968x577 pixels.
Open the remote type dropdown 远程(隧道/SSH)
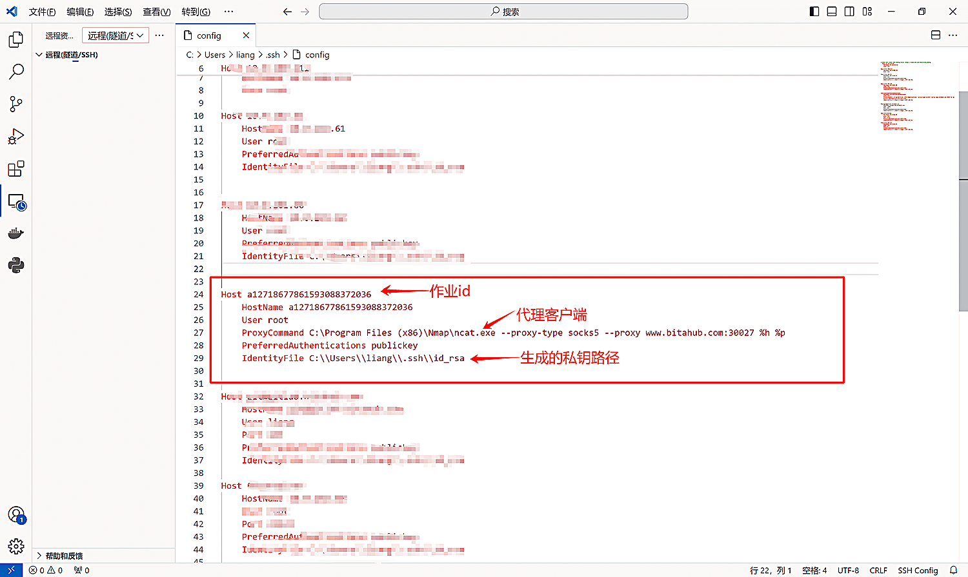116,35
